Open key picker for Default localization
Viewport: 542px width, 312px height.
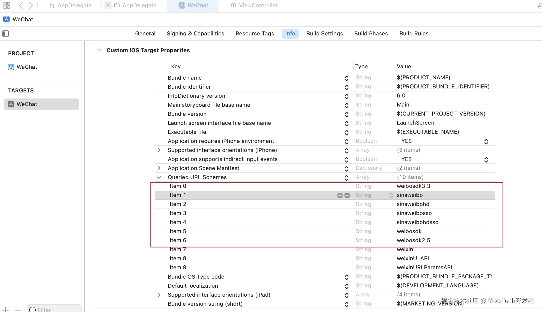point(347,286)
